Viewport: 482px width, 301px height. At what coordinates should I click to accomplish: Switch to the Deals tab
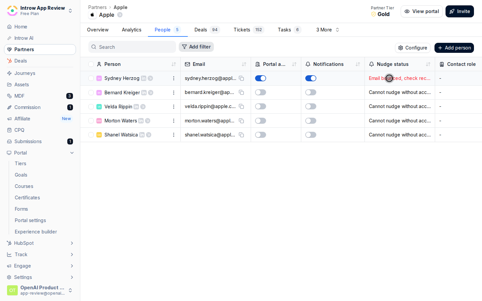click(207, 30)
